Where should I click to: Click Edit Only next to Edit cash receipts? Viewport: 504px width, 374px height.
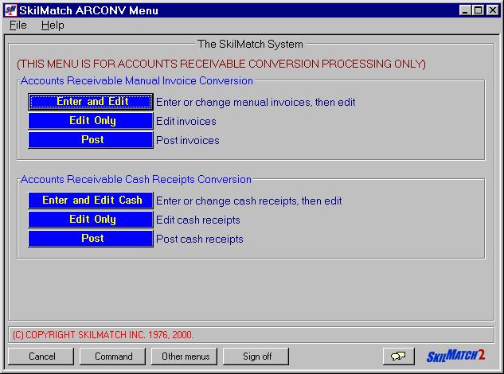point(91,220)
